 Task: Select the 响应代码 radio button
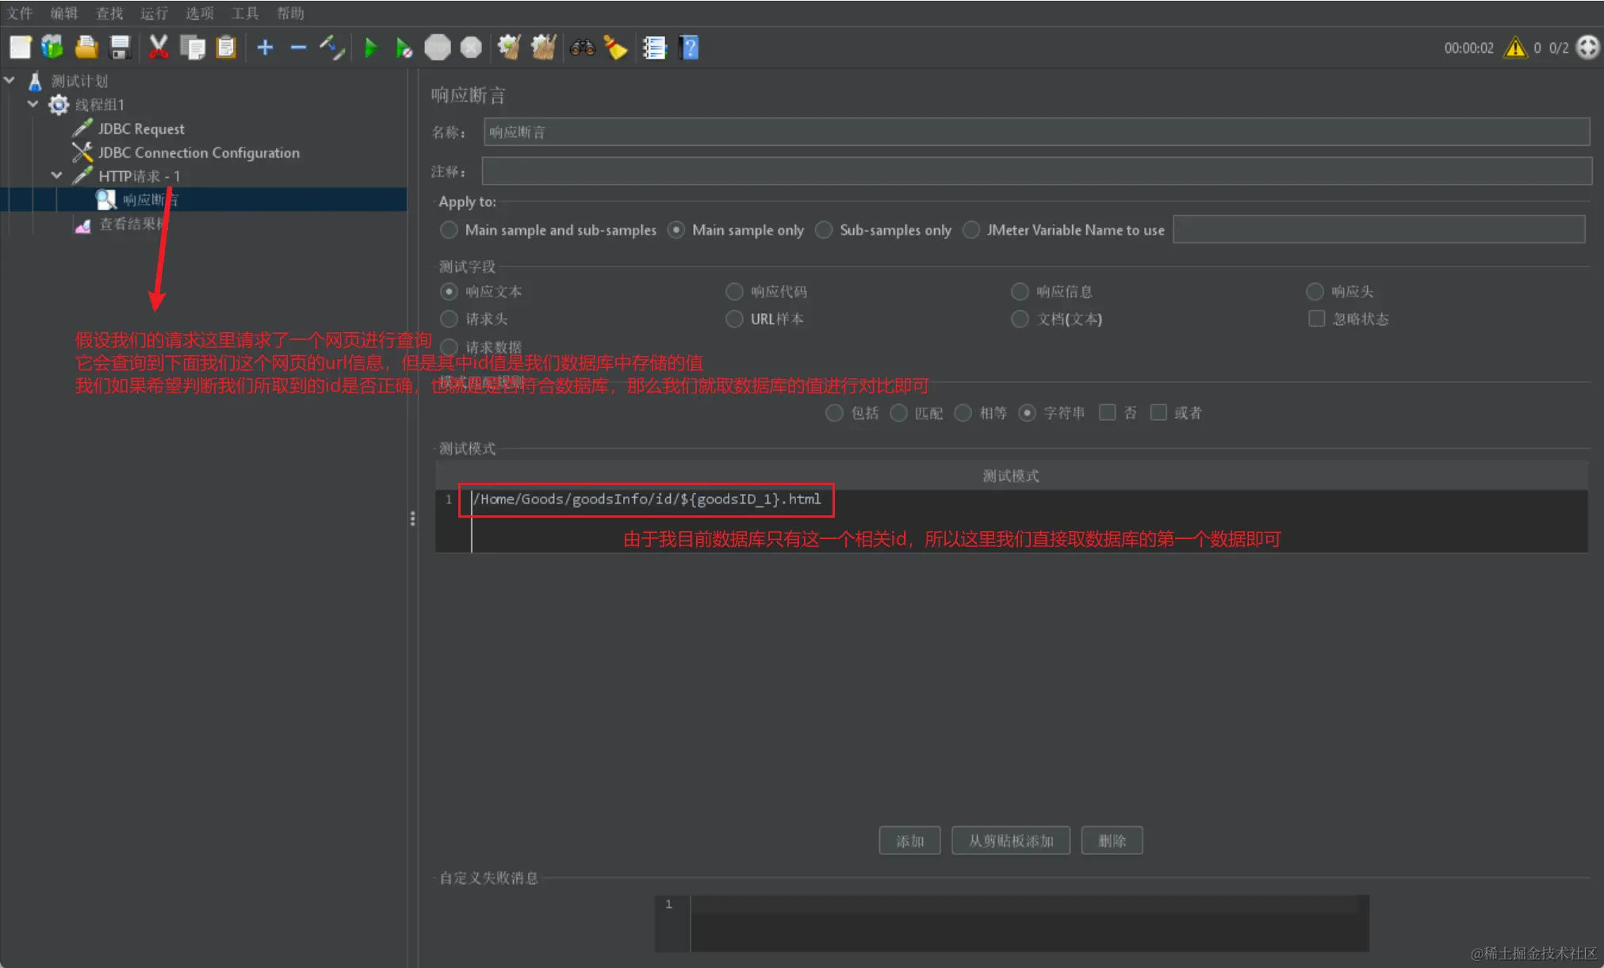click(734, 292)
